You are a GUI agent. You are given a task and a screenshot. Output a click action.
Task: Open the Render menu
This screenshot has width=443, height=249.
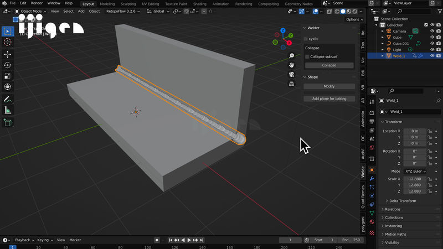coord(37,3)
